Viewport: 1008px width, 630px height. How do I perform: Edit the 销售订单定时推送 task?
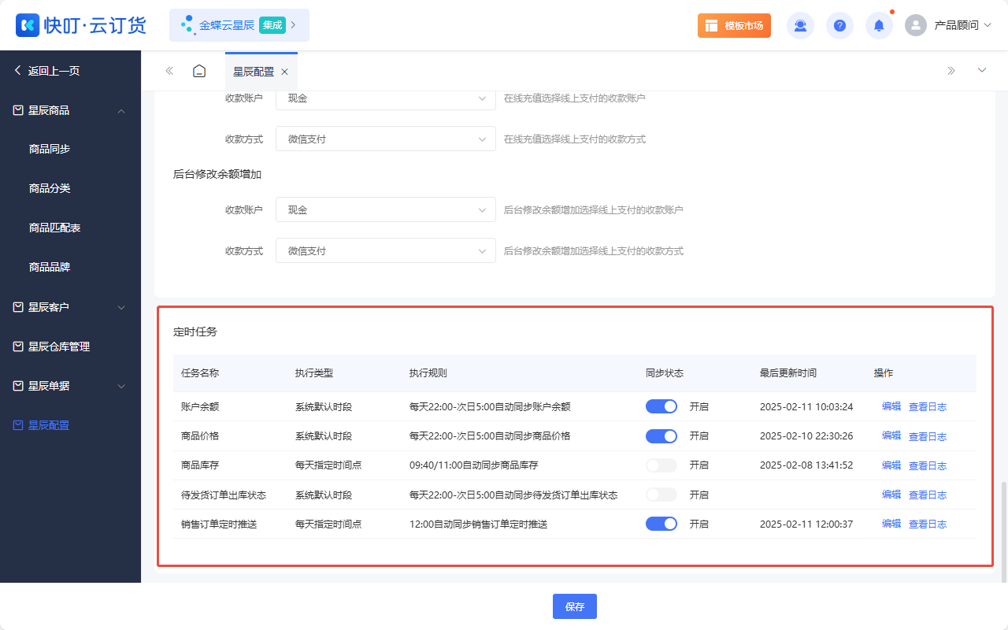[891, 523]
